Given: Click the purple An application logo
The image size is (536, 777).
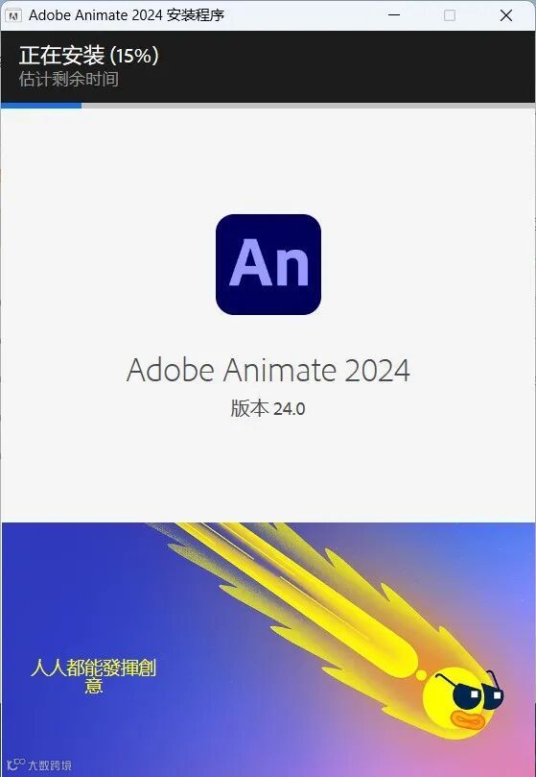Looking at the screenshot, I should tap(268, 264).
